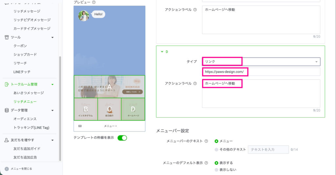336x175 pixels.
Task: Click help icon beside アクションラベル in section D
Action: 195,83
